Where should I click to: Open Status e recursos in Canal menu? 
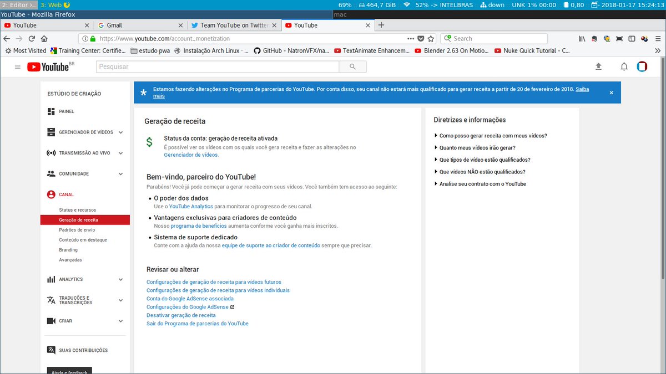click(78, 210)
